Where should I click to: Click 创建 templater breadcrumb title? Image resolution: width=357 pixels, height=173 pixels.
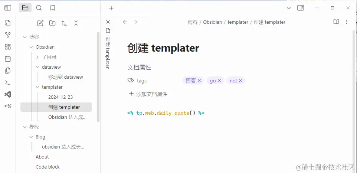[x=269, y=22]
